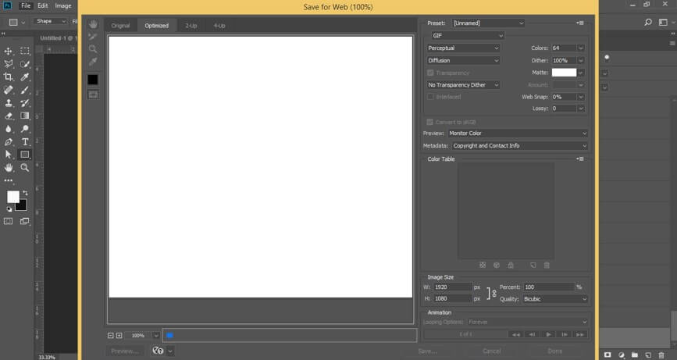Reset default foreground and background colors
Screen dimensions: 677x360
(x=9, y=209)
